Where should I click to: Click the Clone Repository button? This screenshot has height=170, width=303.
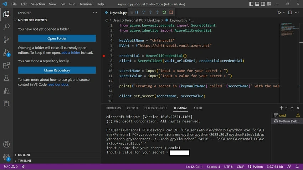click(57, 70)
